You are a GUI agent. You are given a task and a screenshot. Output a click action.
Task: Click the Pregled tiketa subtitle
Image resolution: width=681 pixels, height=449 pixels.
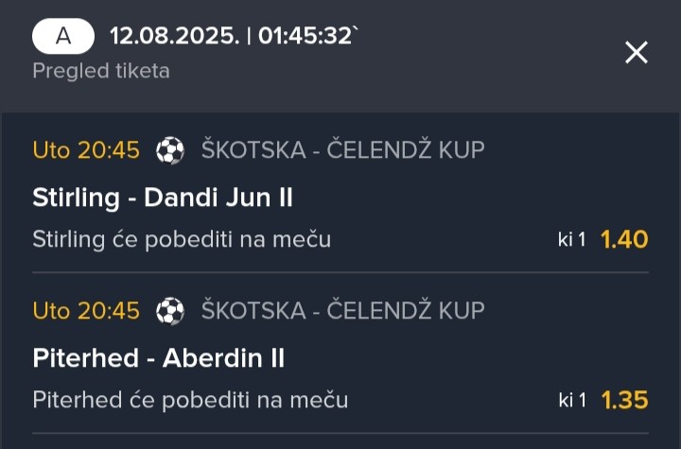click(x=101, y=71)
